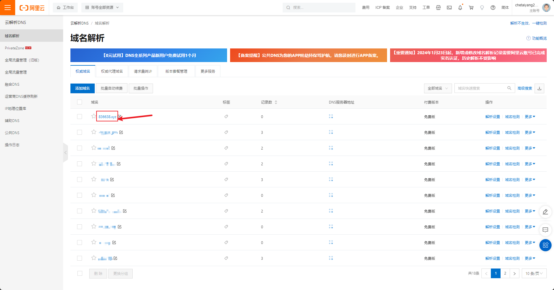Click the next page arrow
This screenshot has height=290, width=554.
click(514, 273)
